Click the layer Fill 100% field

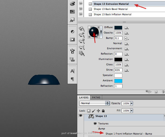point(126,111)
